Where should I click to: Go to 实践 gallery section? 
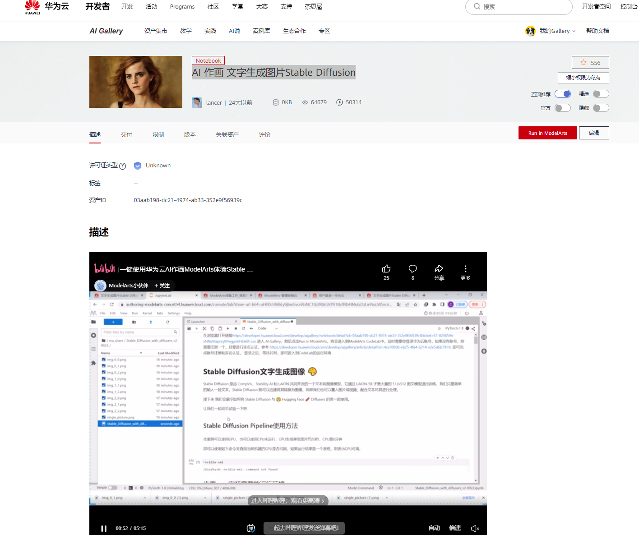210,31
